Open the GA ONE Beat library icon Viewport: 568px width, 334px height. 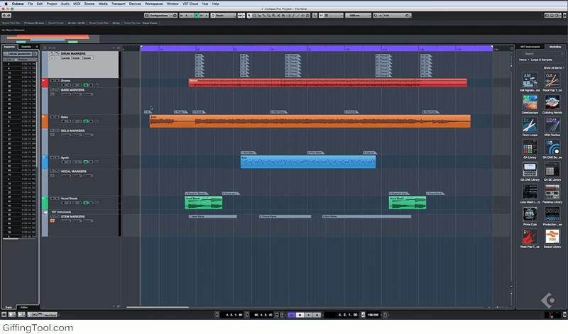(x=552, y=147)
